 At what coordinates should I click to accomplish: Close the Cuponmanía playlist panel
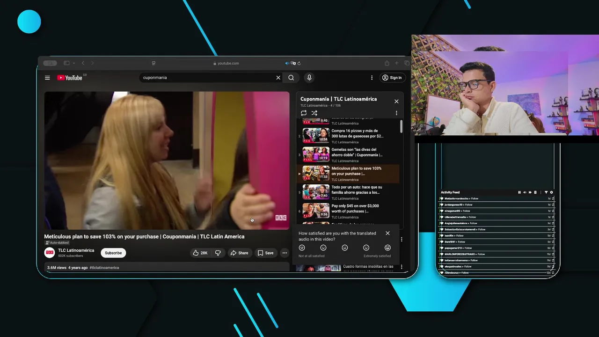coord(396,101)
